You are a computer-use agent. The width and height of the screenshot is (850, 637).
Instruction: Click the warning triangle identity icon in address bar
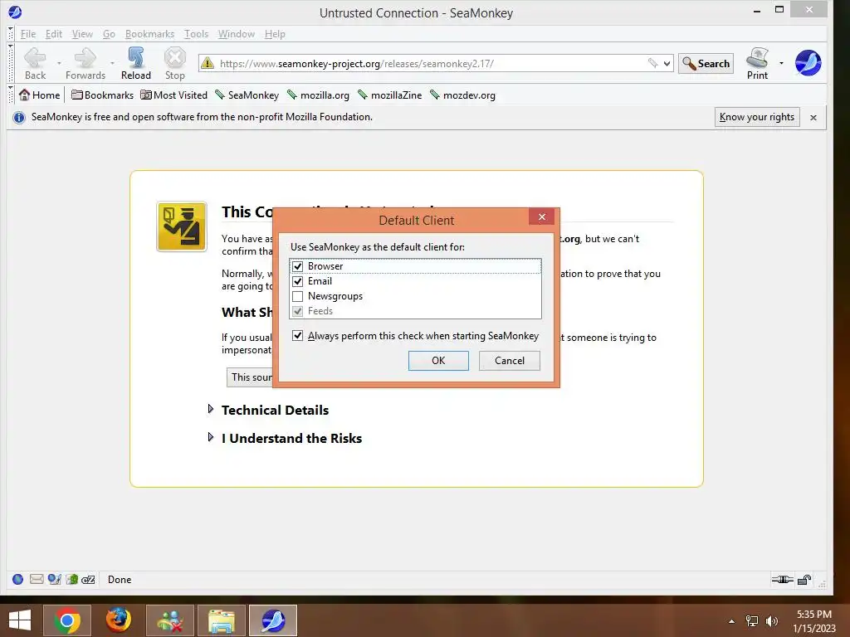207,63
